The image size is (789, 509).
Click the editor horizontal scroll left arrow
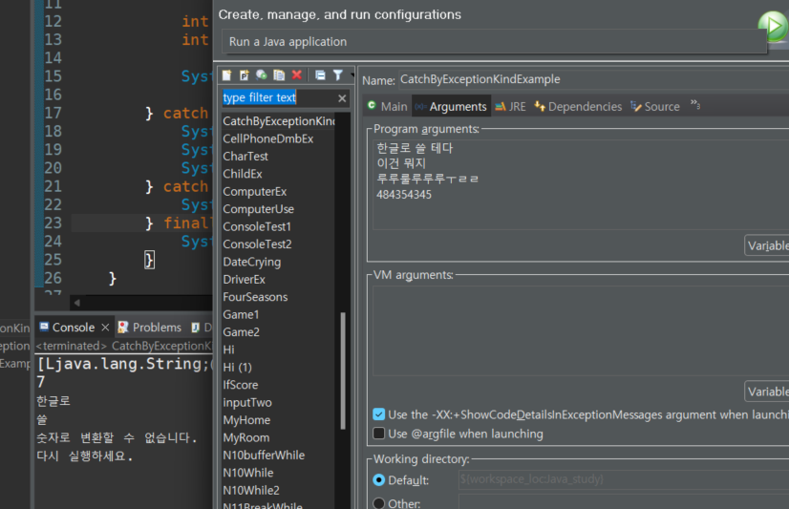(76, 303)
